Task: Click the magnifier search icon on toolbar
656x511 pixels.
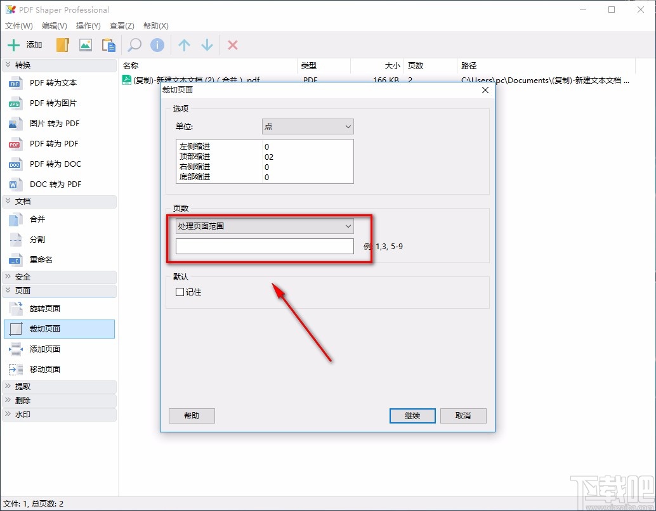Action: (x=133, y=45)
